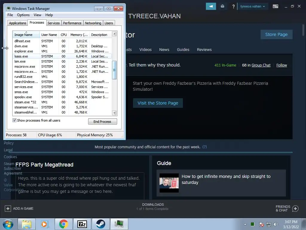Click the process list scrollbar thumb
306x230 pixels.
114,70
